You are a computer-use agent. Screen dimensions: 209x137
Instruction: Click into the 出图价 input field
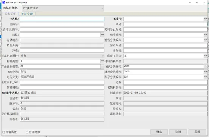[166, 51]
